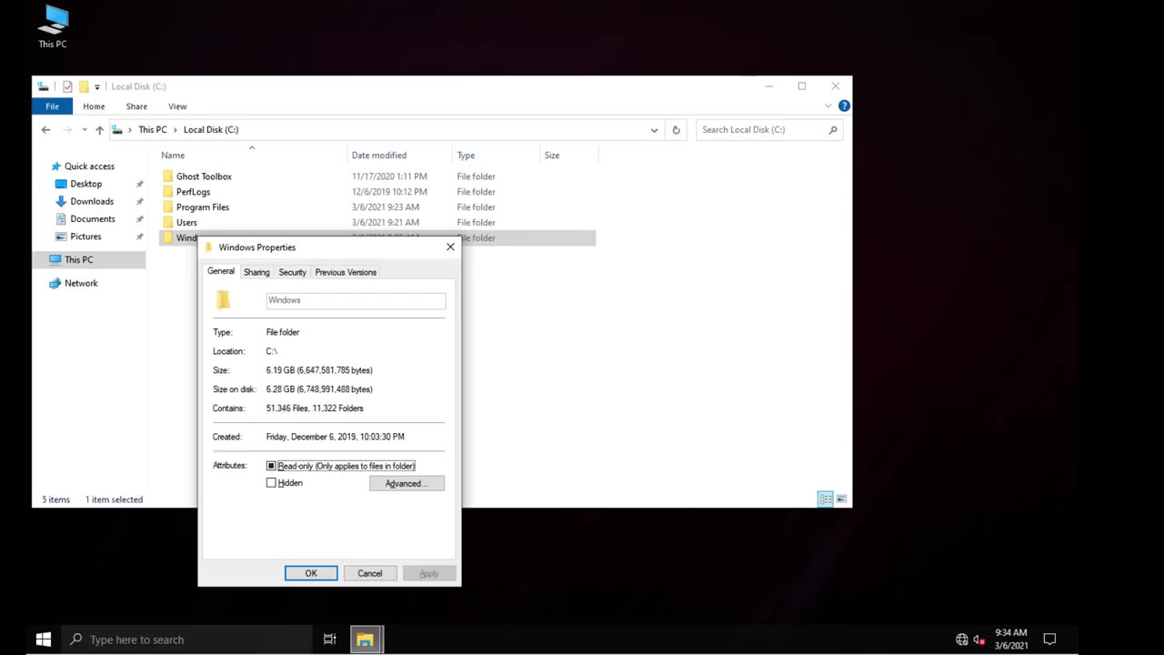Click the taskbar search box
Screen dimensions: 1164x655
coord(186,640)
